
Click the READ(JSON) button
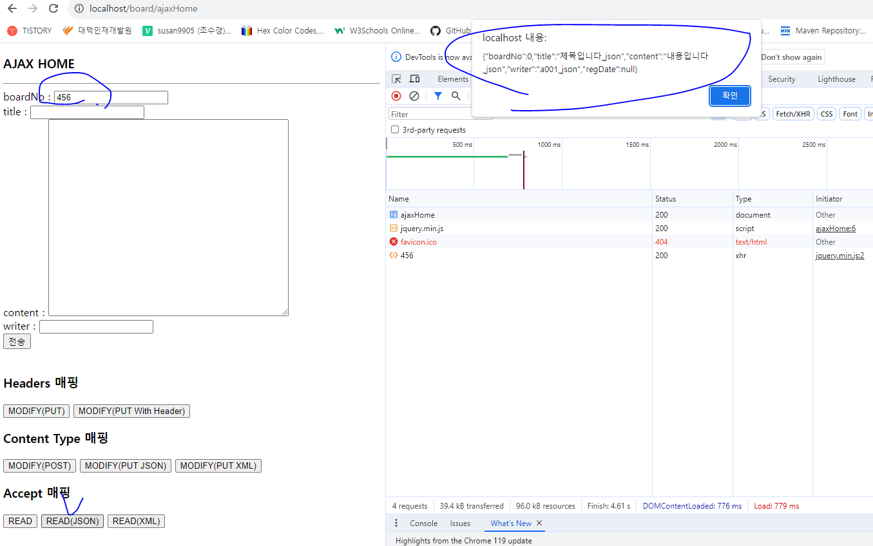[x=73, y=521]
